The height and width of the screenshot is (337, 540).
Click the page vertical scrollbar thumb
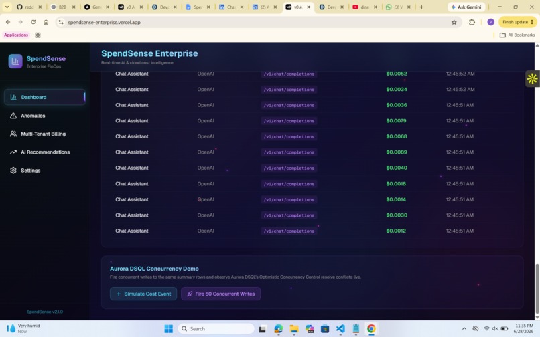click(x=537, y=288)
